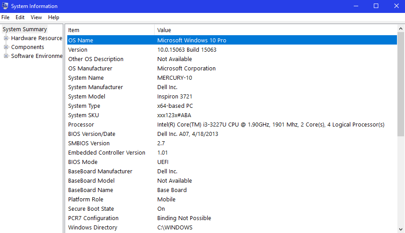Select the System Type row
This screenshot has height=233, width=405.
click(x=232, y=106)
